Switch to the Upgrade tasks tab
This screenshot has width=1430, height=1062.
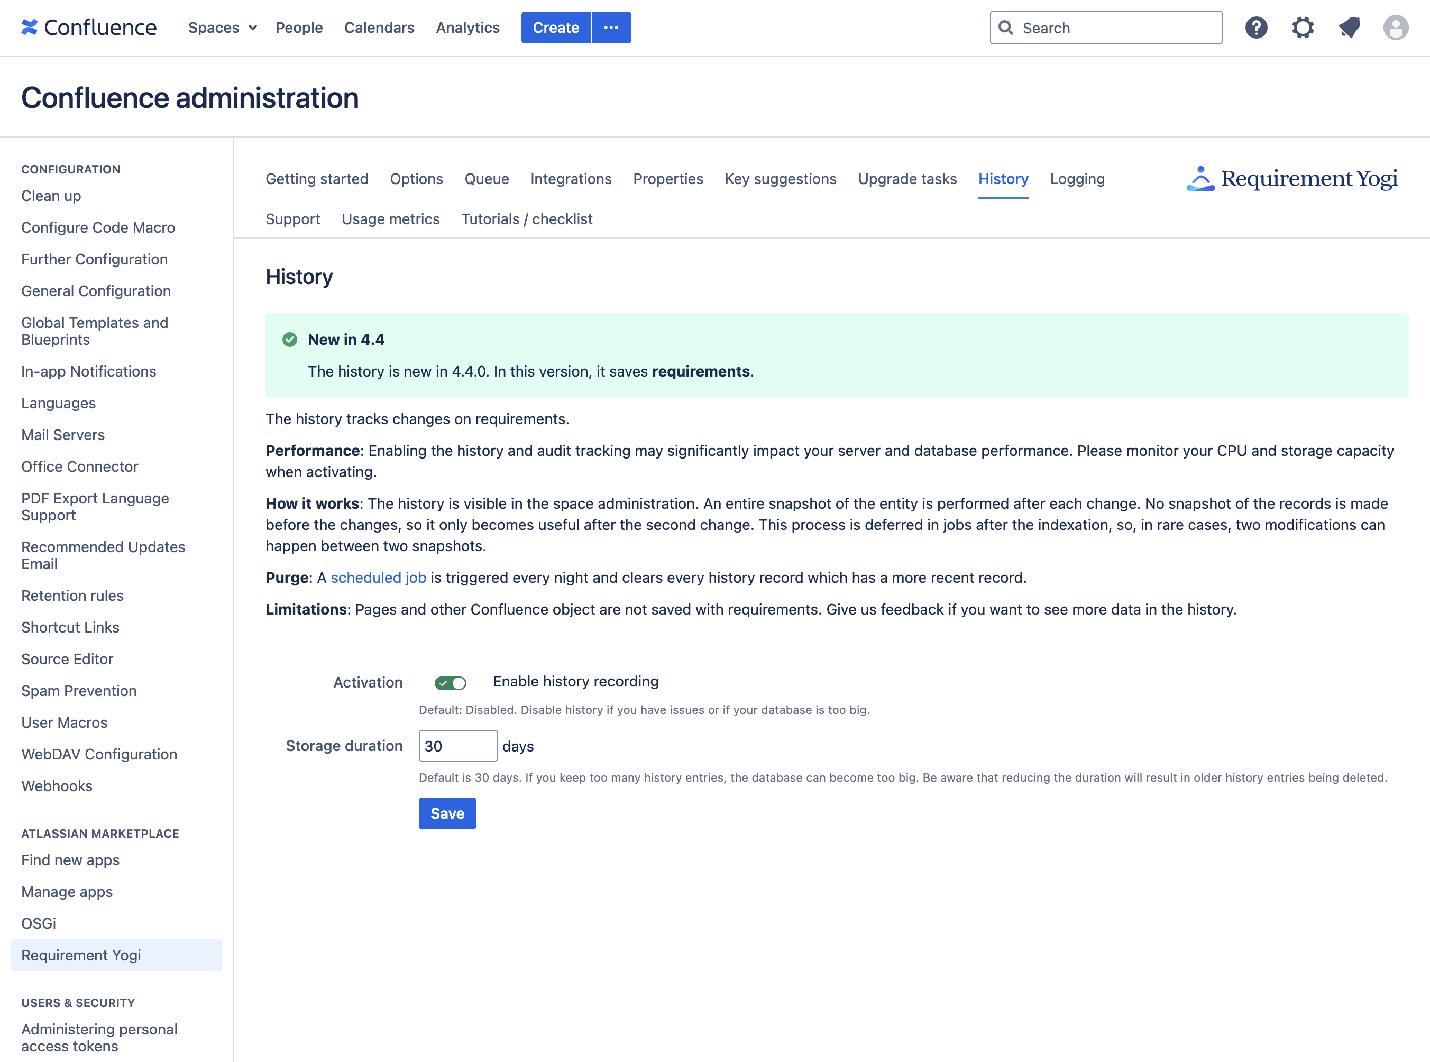click(x=907, y=179)
